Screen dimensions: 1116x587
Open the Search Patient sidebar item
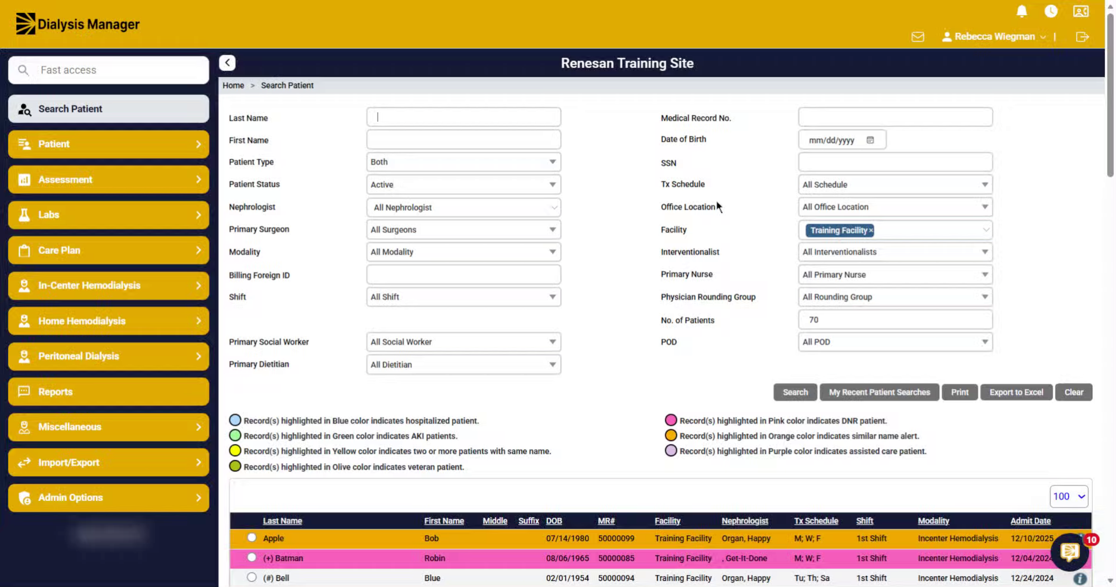108,109
